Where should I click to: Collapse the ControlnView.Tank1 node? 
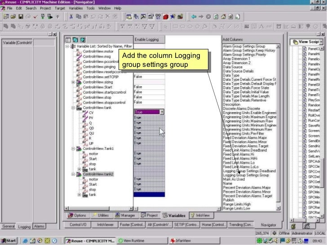point(73,149)
